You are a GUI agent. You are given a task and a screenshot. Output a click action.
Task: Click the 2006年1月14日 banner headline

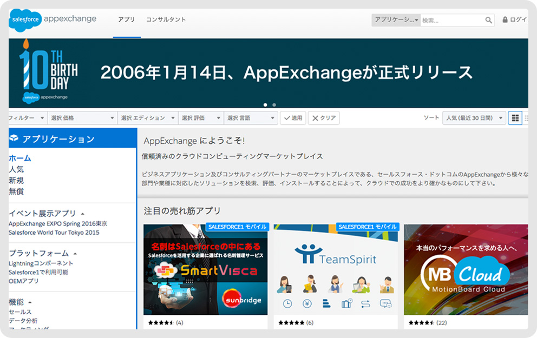(x=286, y=72)
